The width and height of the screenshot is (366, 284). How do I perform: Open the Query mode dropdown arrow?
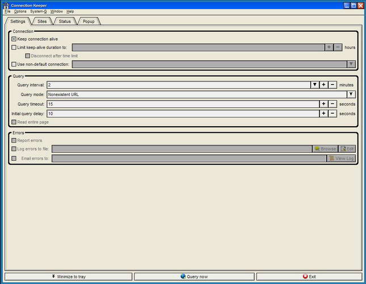(x=351, y=94)
